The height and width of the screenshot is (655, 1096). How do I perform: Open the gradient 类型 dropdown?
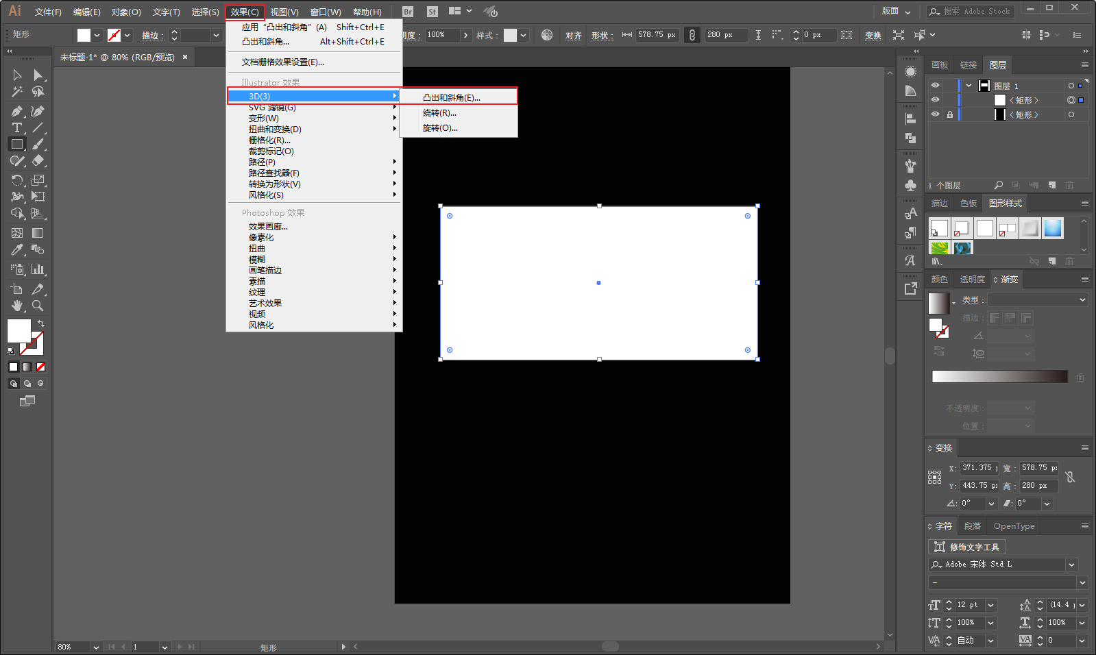1038,299
